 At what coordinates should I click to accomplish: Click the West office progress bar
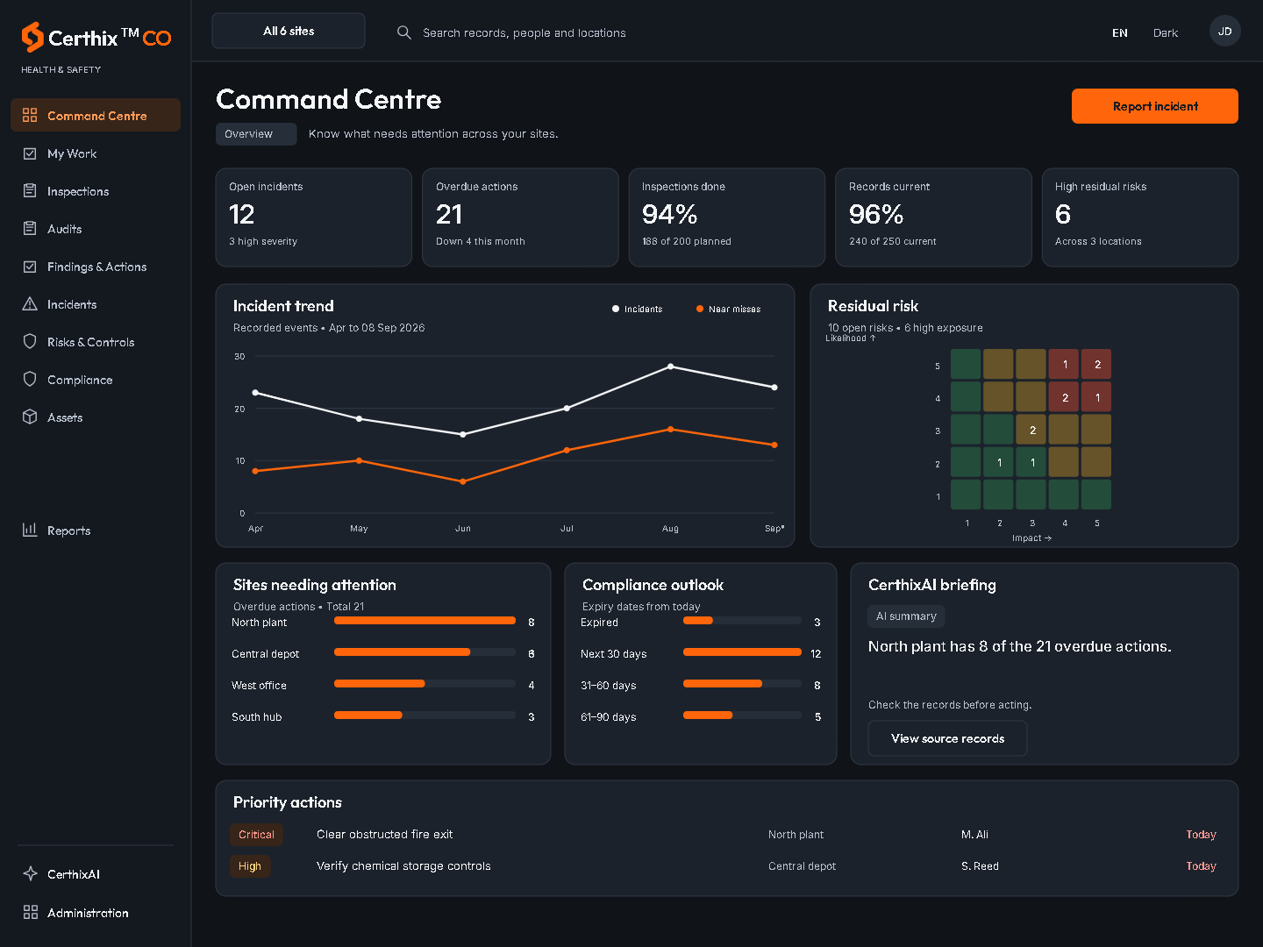point(425,684)
